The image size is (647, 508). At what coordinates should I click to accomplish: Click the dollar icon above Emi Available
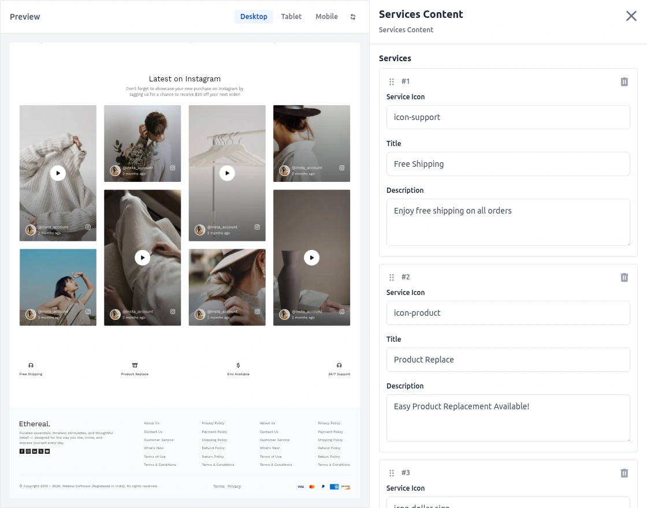(238, 365)
